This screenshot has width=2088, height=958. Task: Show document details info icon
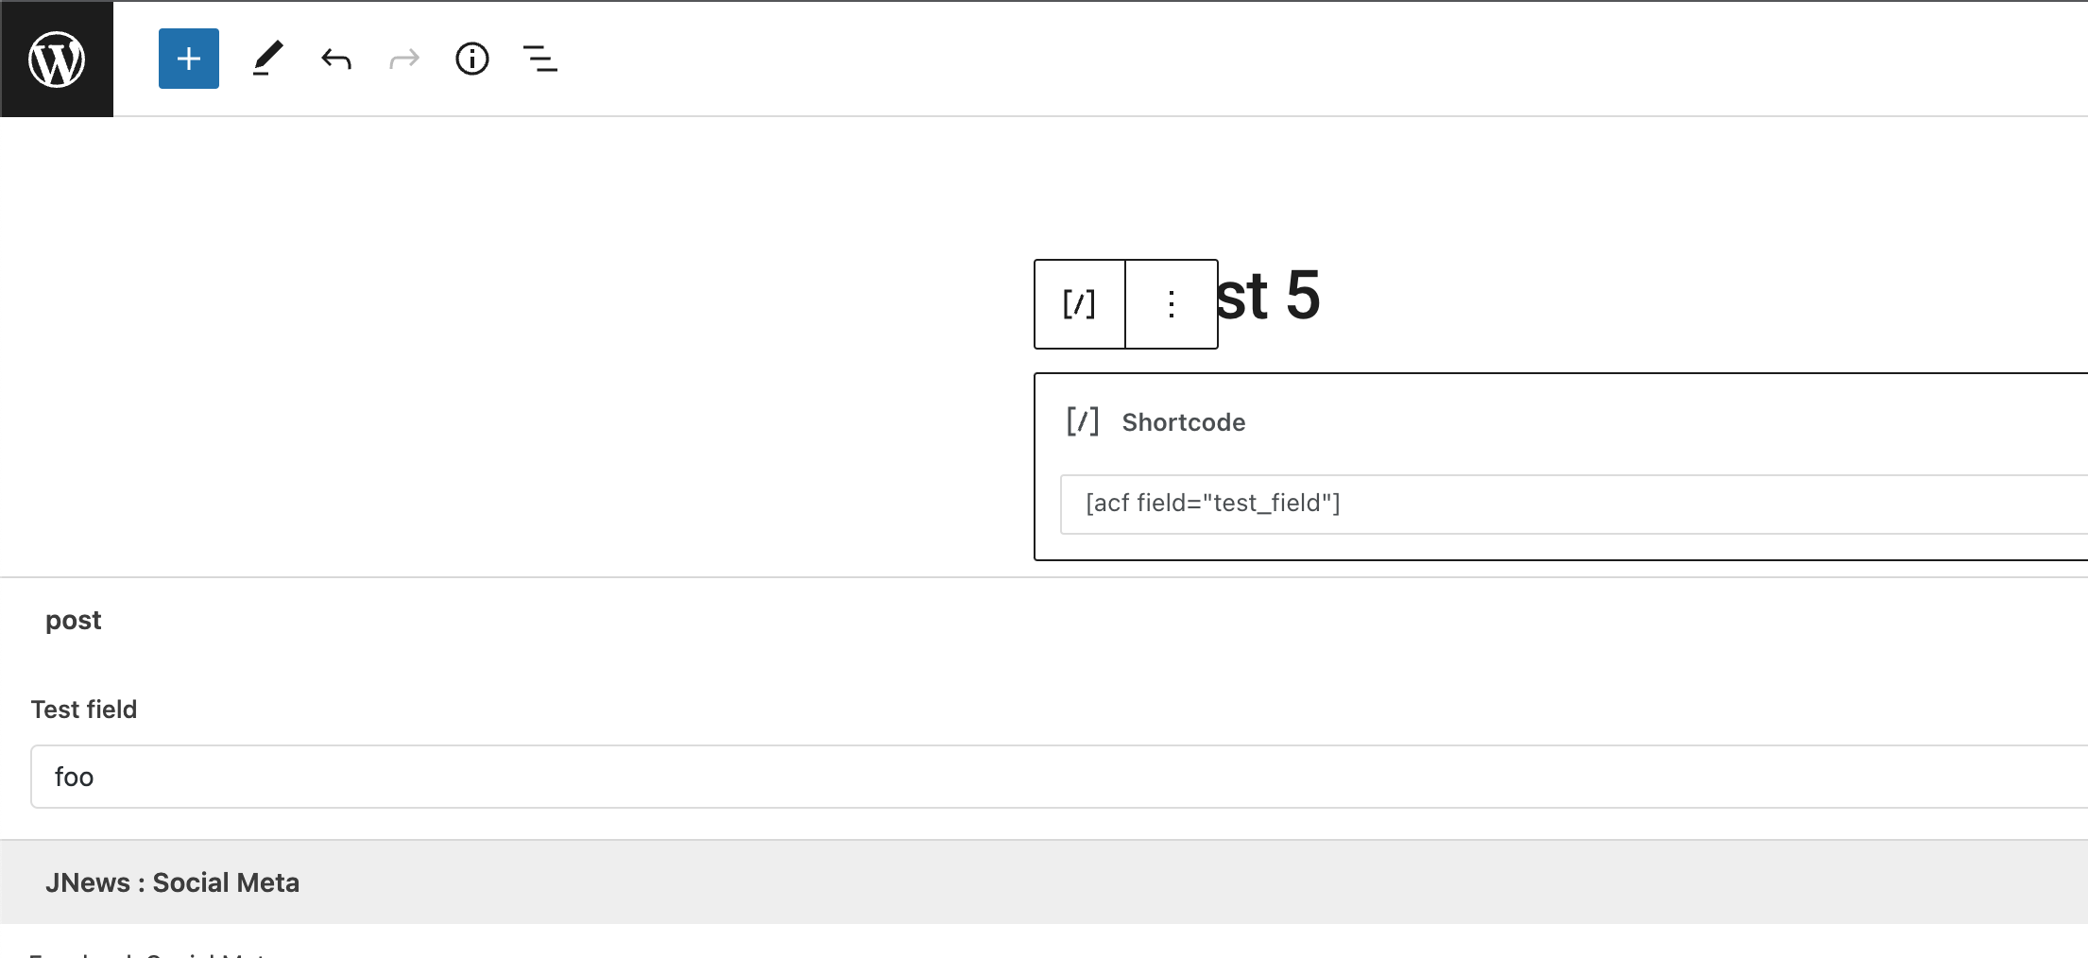coord(472,59)
